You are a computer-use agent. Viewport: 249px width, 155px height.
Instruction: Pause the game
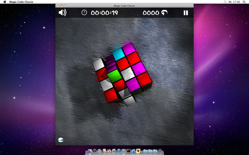[186, 13]
